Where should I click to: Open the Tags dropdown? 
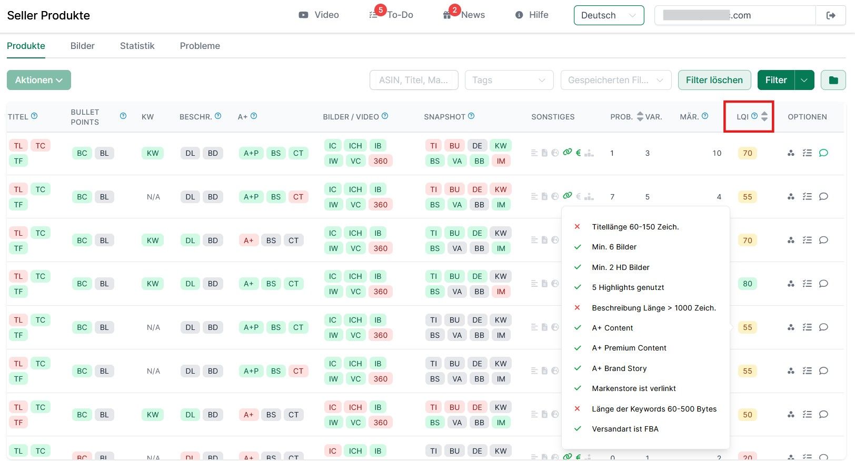coord(509,80)
